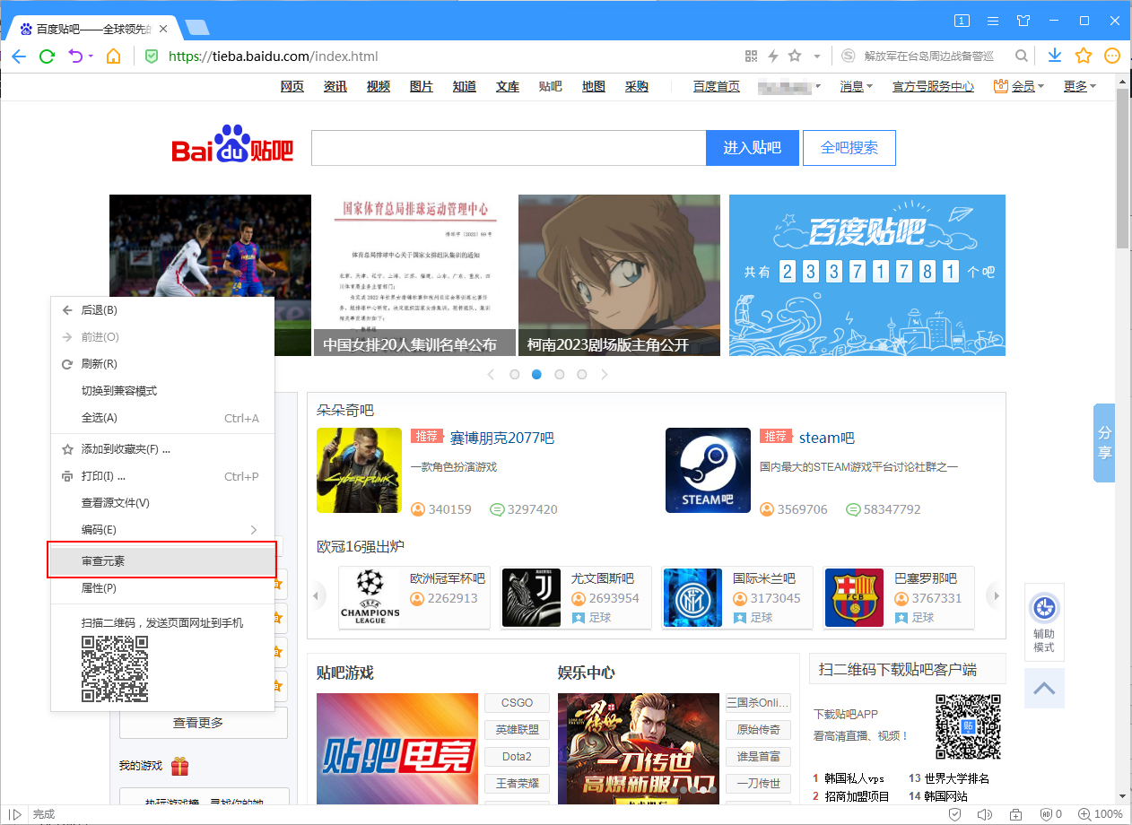This screenshot has width=1132, height=825.
Task: Open a new tab button
Action: (x=196, y=28)
